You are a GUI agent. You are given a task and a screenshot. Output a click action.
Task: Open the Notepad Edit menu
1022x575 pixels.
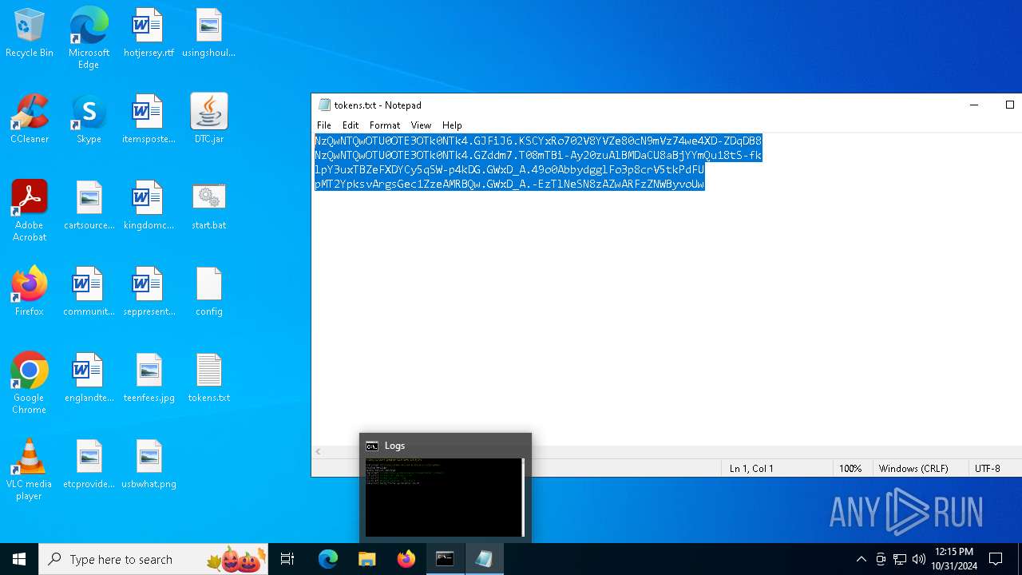click(x=351, y=125)
